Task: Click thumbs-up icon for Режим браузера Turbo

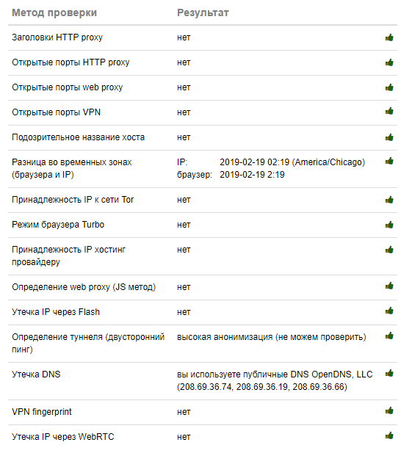Action: click(389, 225)
